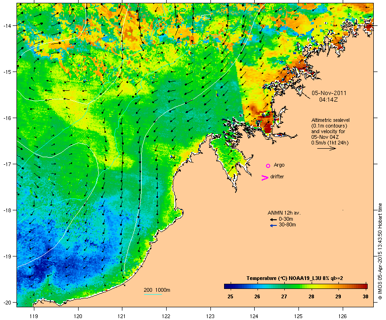
Task: Click the '0.5m/s (1kt 24h)' label
Action: click(x=330, y=143)
